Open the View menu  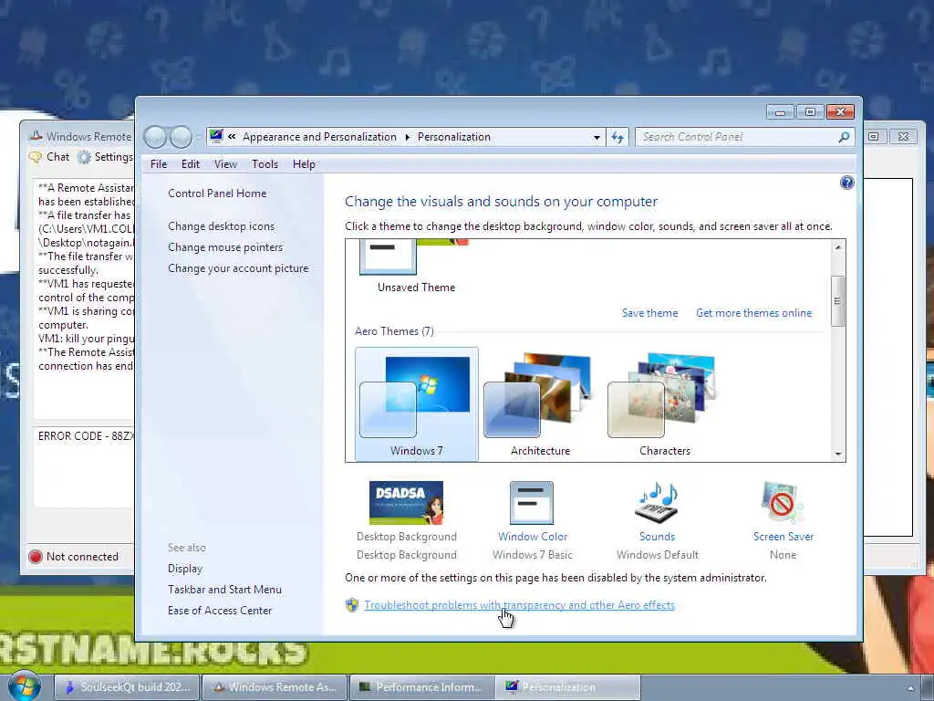[226, 164]
